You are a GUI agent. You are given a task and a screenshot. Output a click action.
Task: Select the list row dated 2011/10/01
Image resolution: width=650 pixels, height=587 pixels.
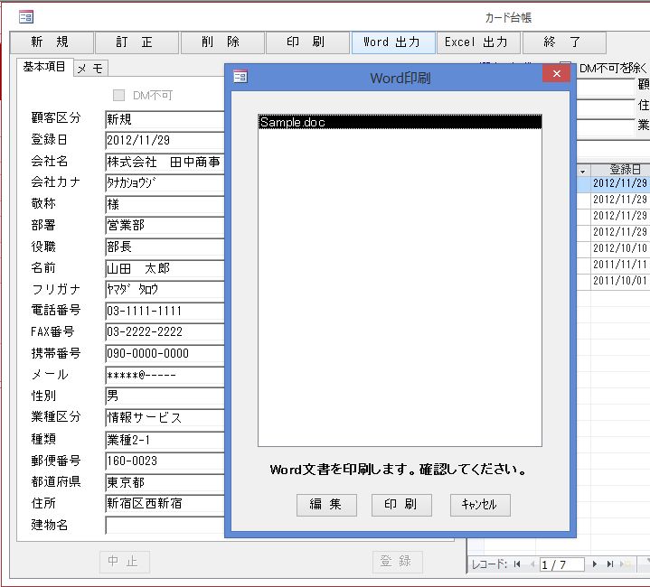[x=614, y=281]
